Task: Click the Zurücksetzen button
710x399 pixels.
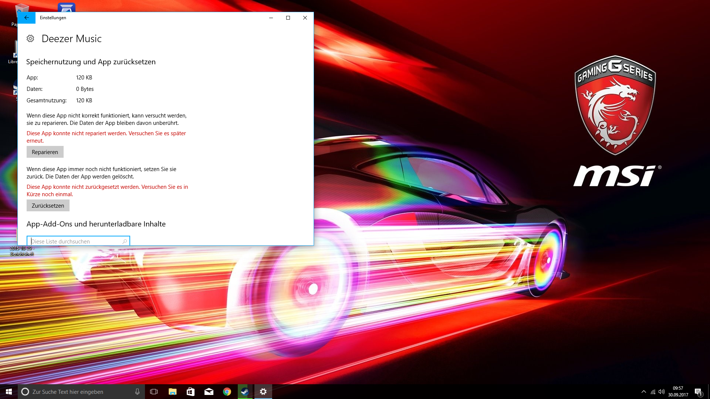Action: (x=48, y=205)
